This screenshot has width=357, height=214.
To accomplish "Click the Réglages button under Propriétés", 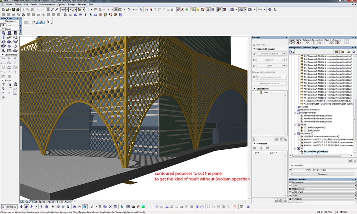I will tap(322, 174).
